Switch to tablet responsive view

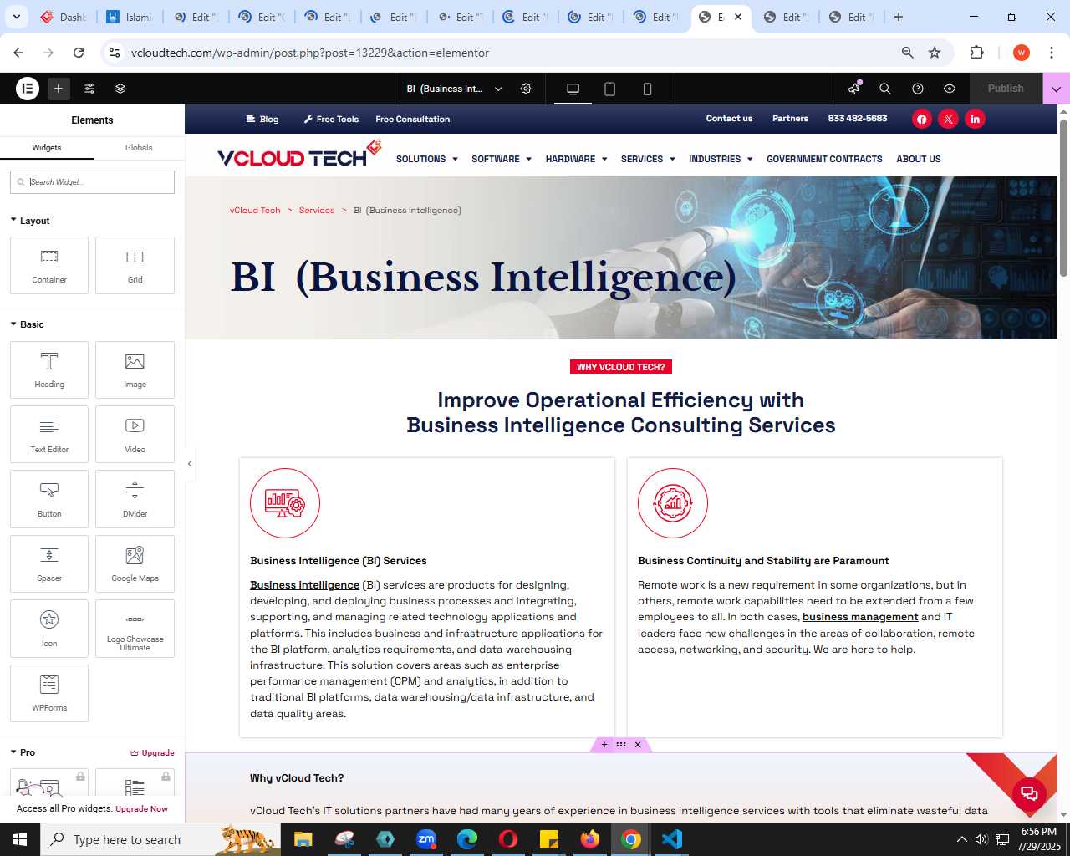610,89
